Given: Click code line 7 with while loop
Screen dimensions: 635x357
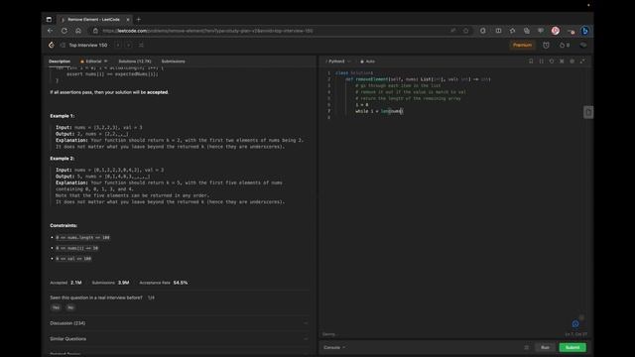Looking at the screenshot, I should pyautogui.click(x=379, y=111).
